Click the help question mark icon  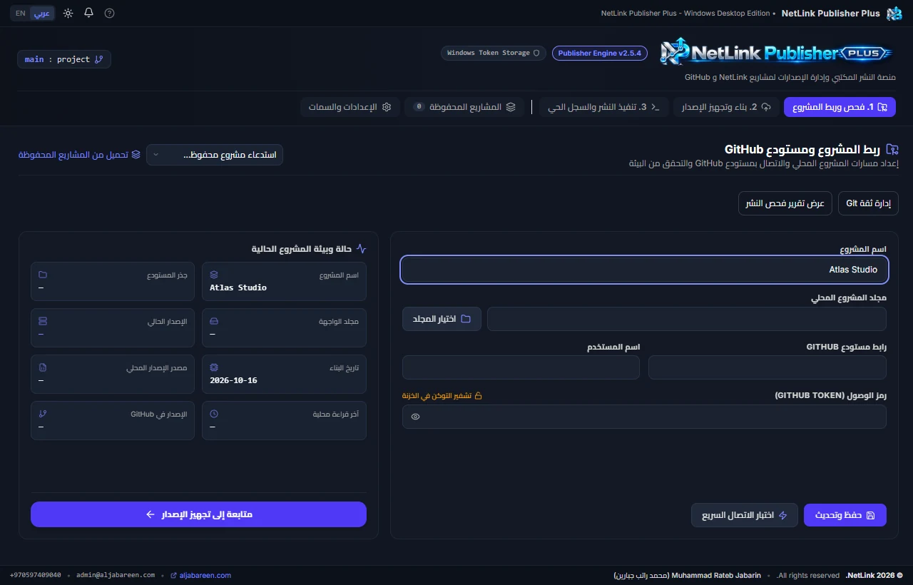pos(109,13)
